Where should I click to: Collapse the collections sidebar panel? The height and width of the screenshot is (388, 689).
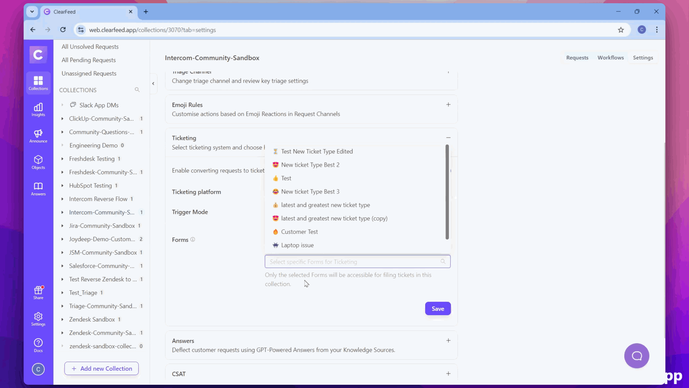(153, 83)
